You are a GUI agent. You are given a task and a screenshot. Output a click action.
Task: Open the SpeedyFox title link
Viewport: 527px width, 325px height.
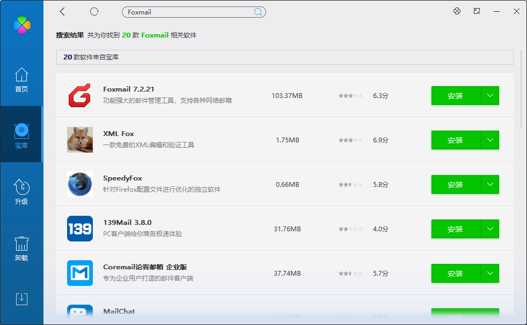click(122, 178)
